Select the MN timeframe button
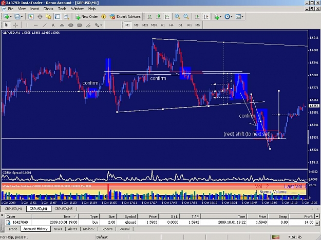The width and height of the screenshot is (321, 240). coord(198,25)
